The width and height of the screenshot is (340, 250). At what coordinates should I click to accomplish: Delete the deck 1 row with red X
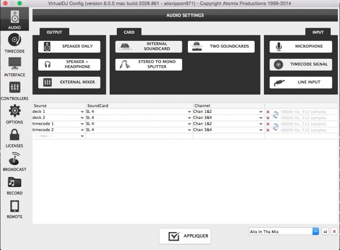pos(268,112)
